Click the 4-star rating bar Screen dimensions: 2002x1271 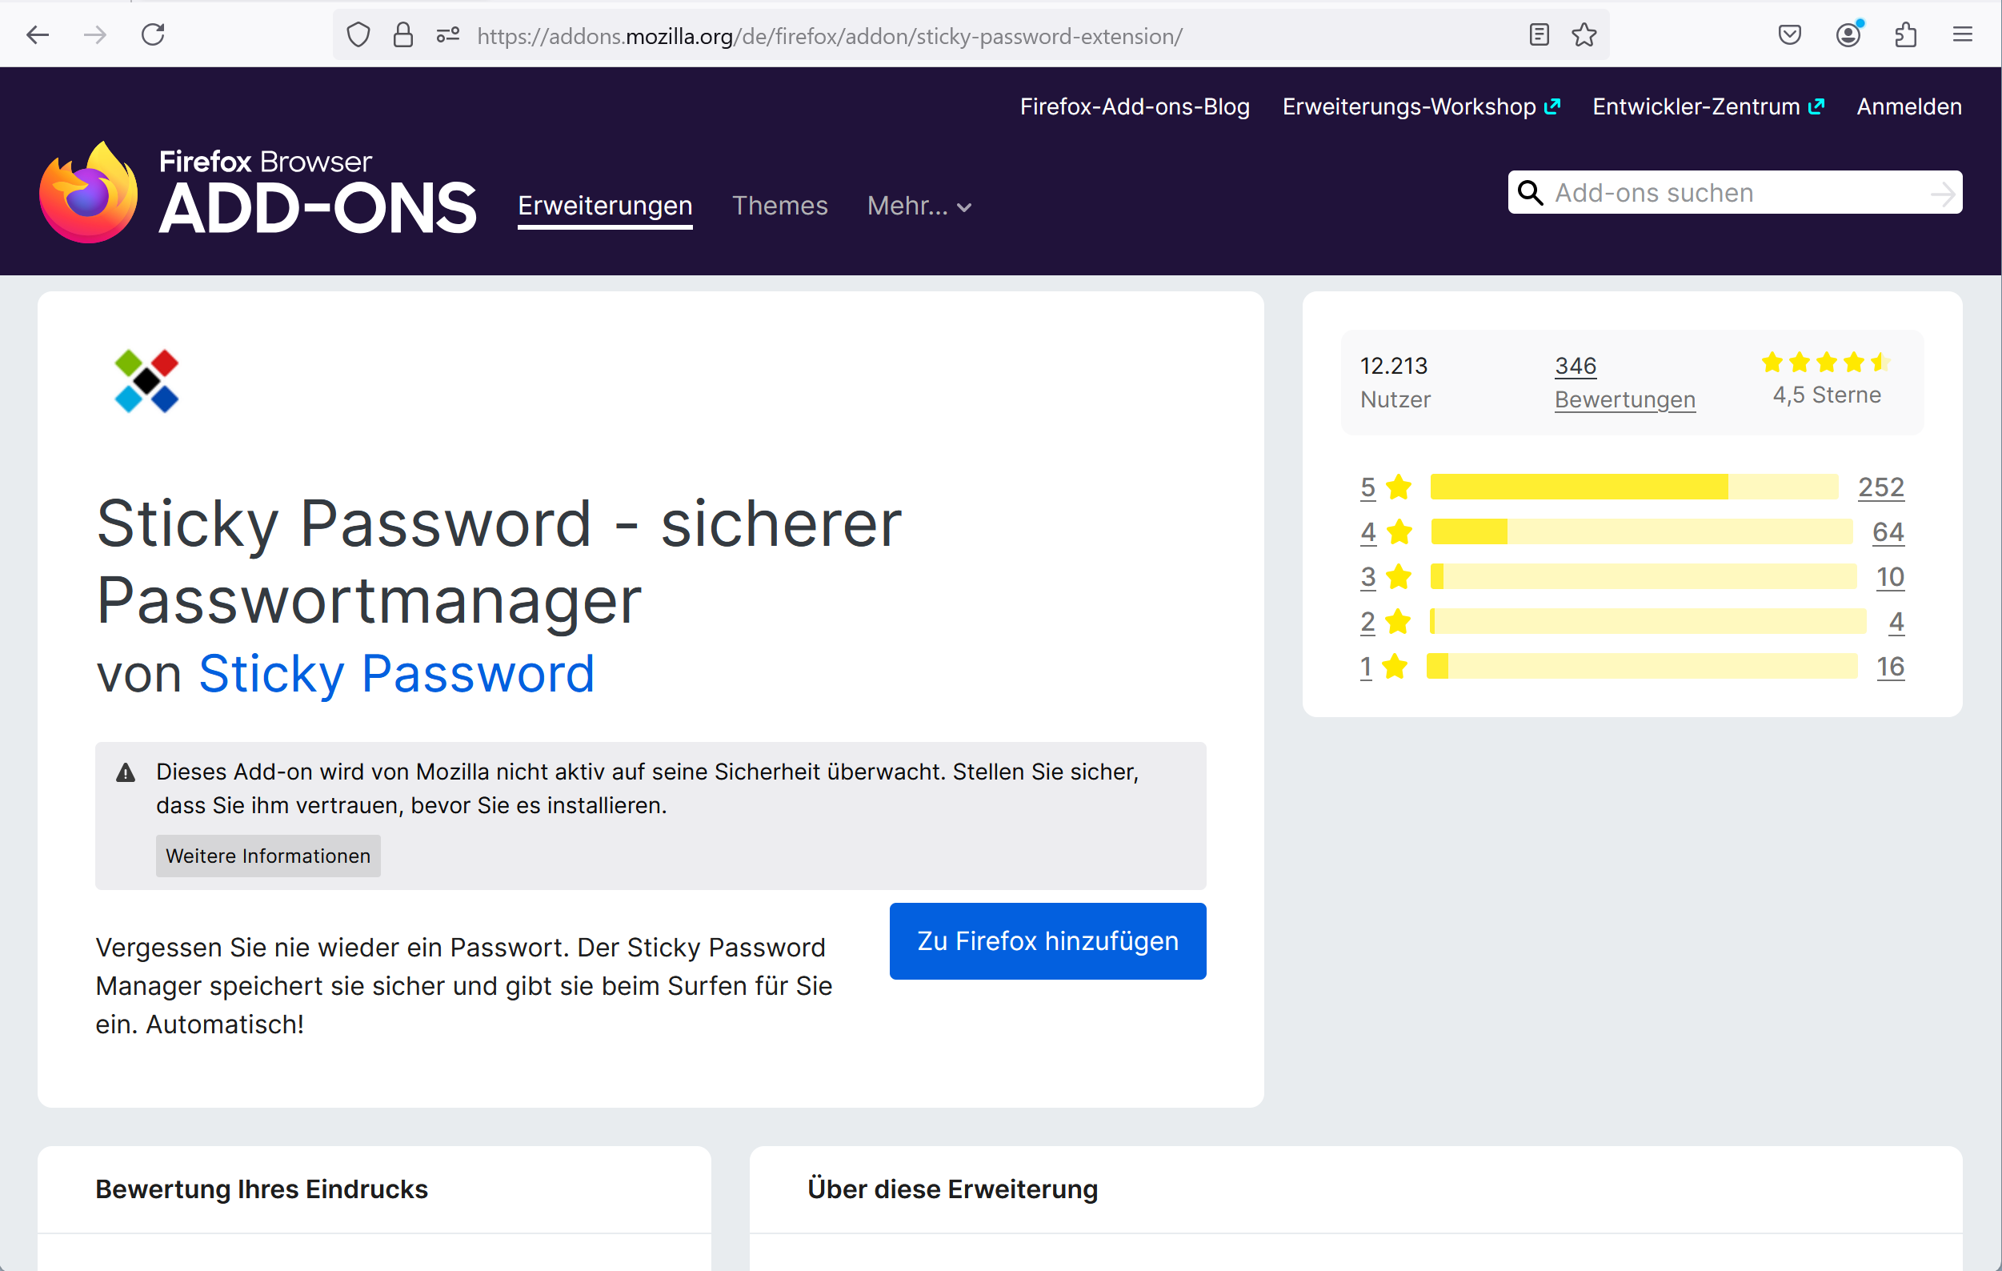tap(1642, 531)
